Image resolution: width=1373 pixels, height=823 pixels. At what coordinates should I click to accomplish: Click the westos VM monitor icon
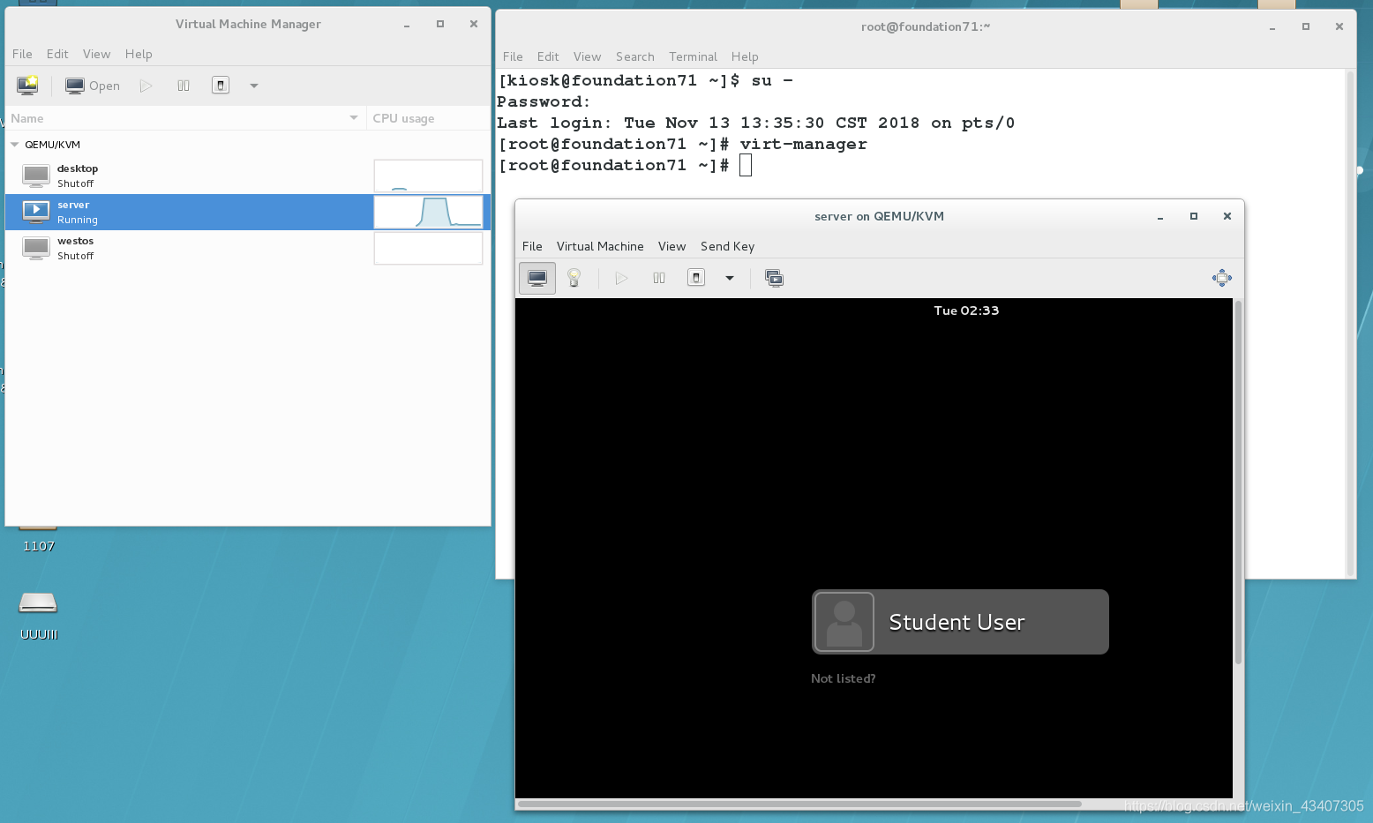[36, 248]
